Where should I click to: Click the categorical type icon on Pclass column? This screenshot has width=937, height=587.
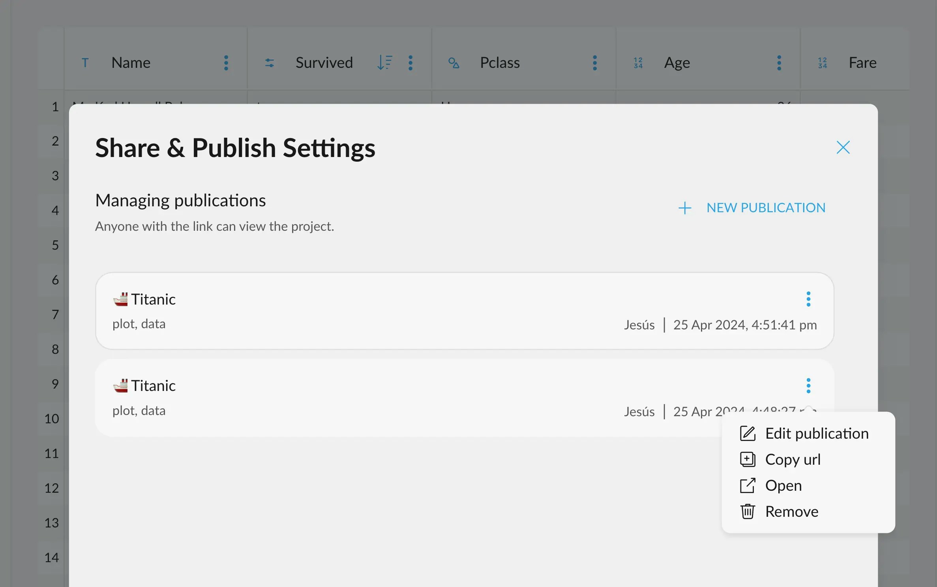tap(454, 62)
